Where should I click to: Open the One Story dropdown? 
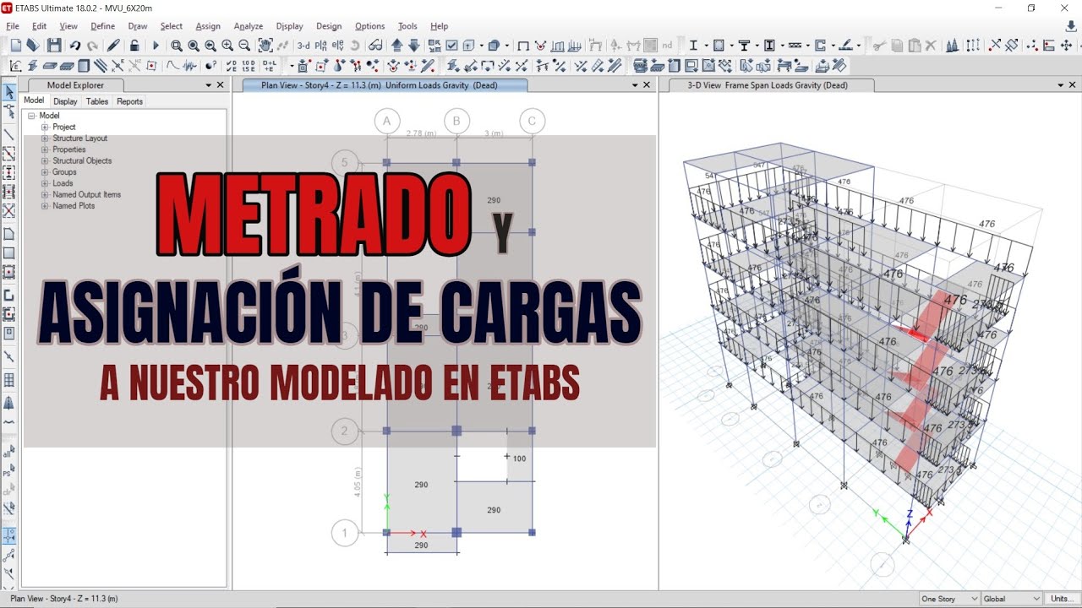949,599
